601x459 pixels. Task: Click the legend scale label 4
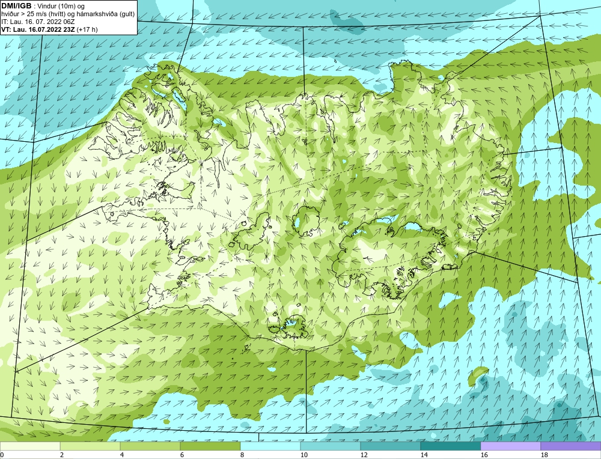[x=121, y=455]
